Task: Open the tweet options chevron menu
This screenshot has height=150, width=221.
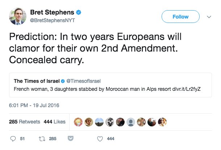Action: coord(209,17)
